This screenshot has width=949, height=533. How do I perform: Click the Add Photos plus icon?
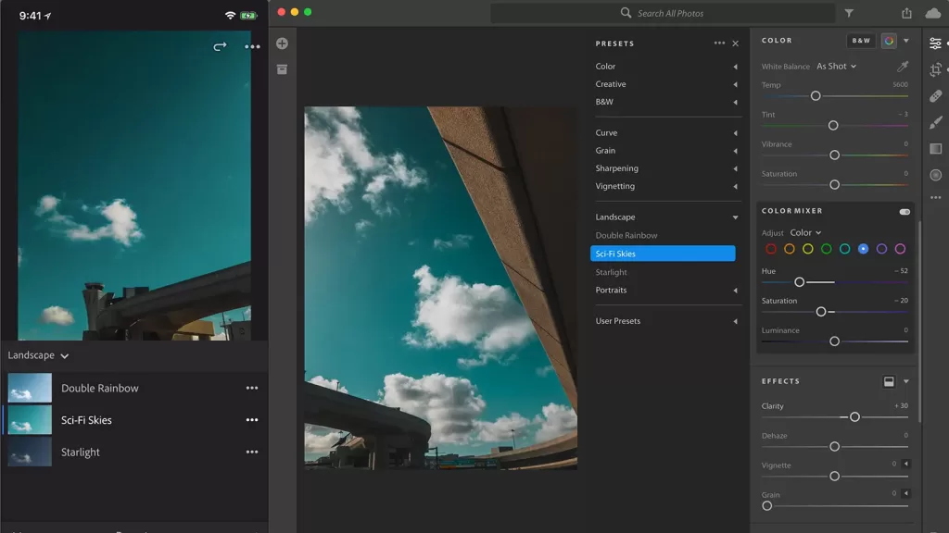coord(282,43)
